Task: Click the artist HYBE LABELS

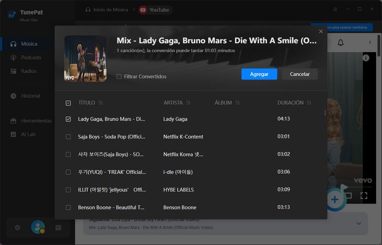Action: point(179,190)
